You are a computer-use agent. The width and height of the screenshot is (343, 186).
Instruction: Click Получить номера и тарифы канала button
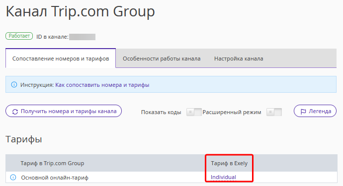tap(64, 111)
